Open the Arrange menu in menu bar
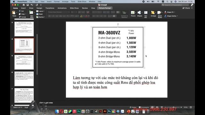The height and width of the screenshot is (115, 205). [x=65, y=2]
